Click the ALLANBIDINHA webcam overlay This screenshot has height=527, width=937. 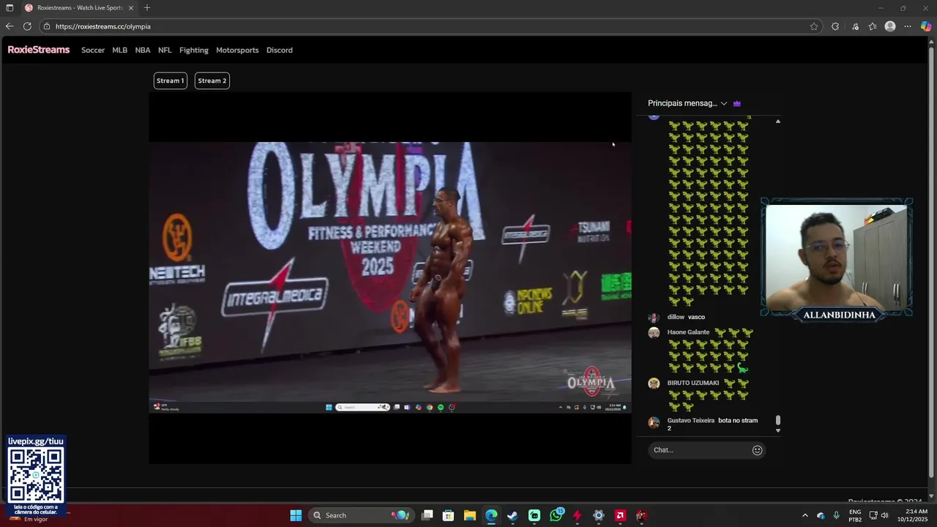pos(837,259)
